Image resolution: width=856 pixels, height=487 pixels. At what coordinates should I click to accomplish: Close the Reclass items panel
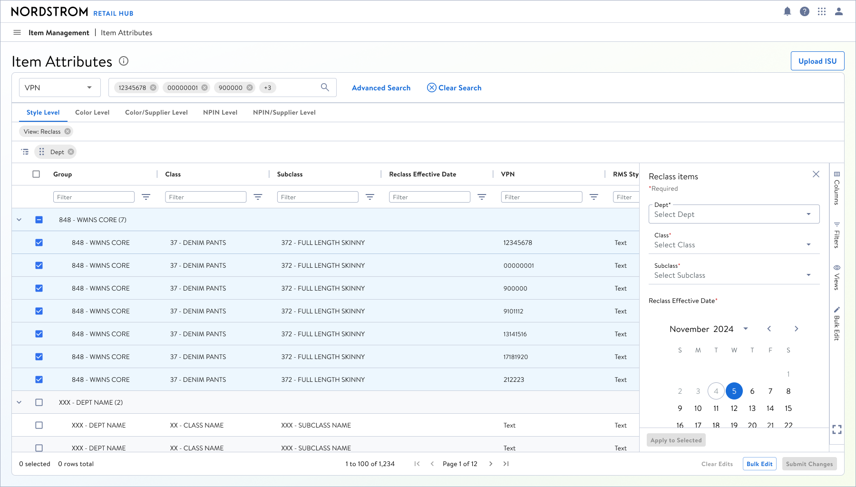click(x=816, y=174)
